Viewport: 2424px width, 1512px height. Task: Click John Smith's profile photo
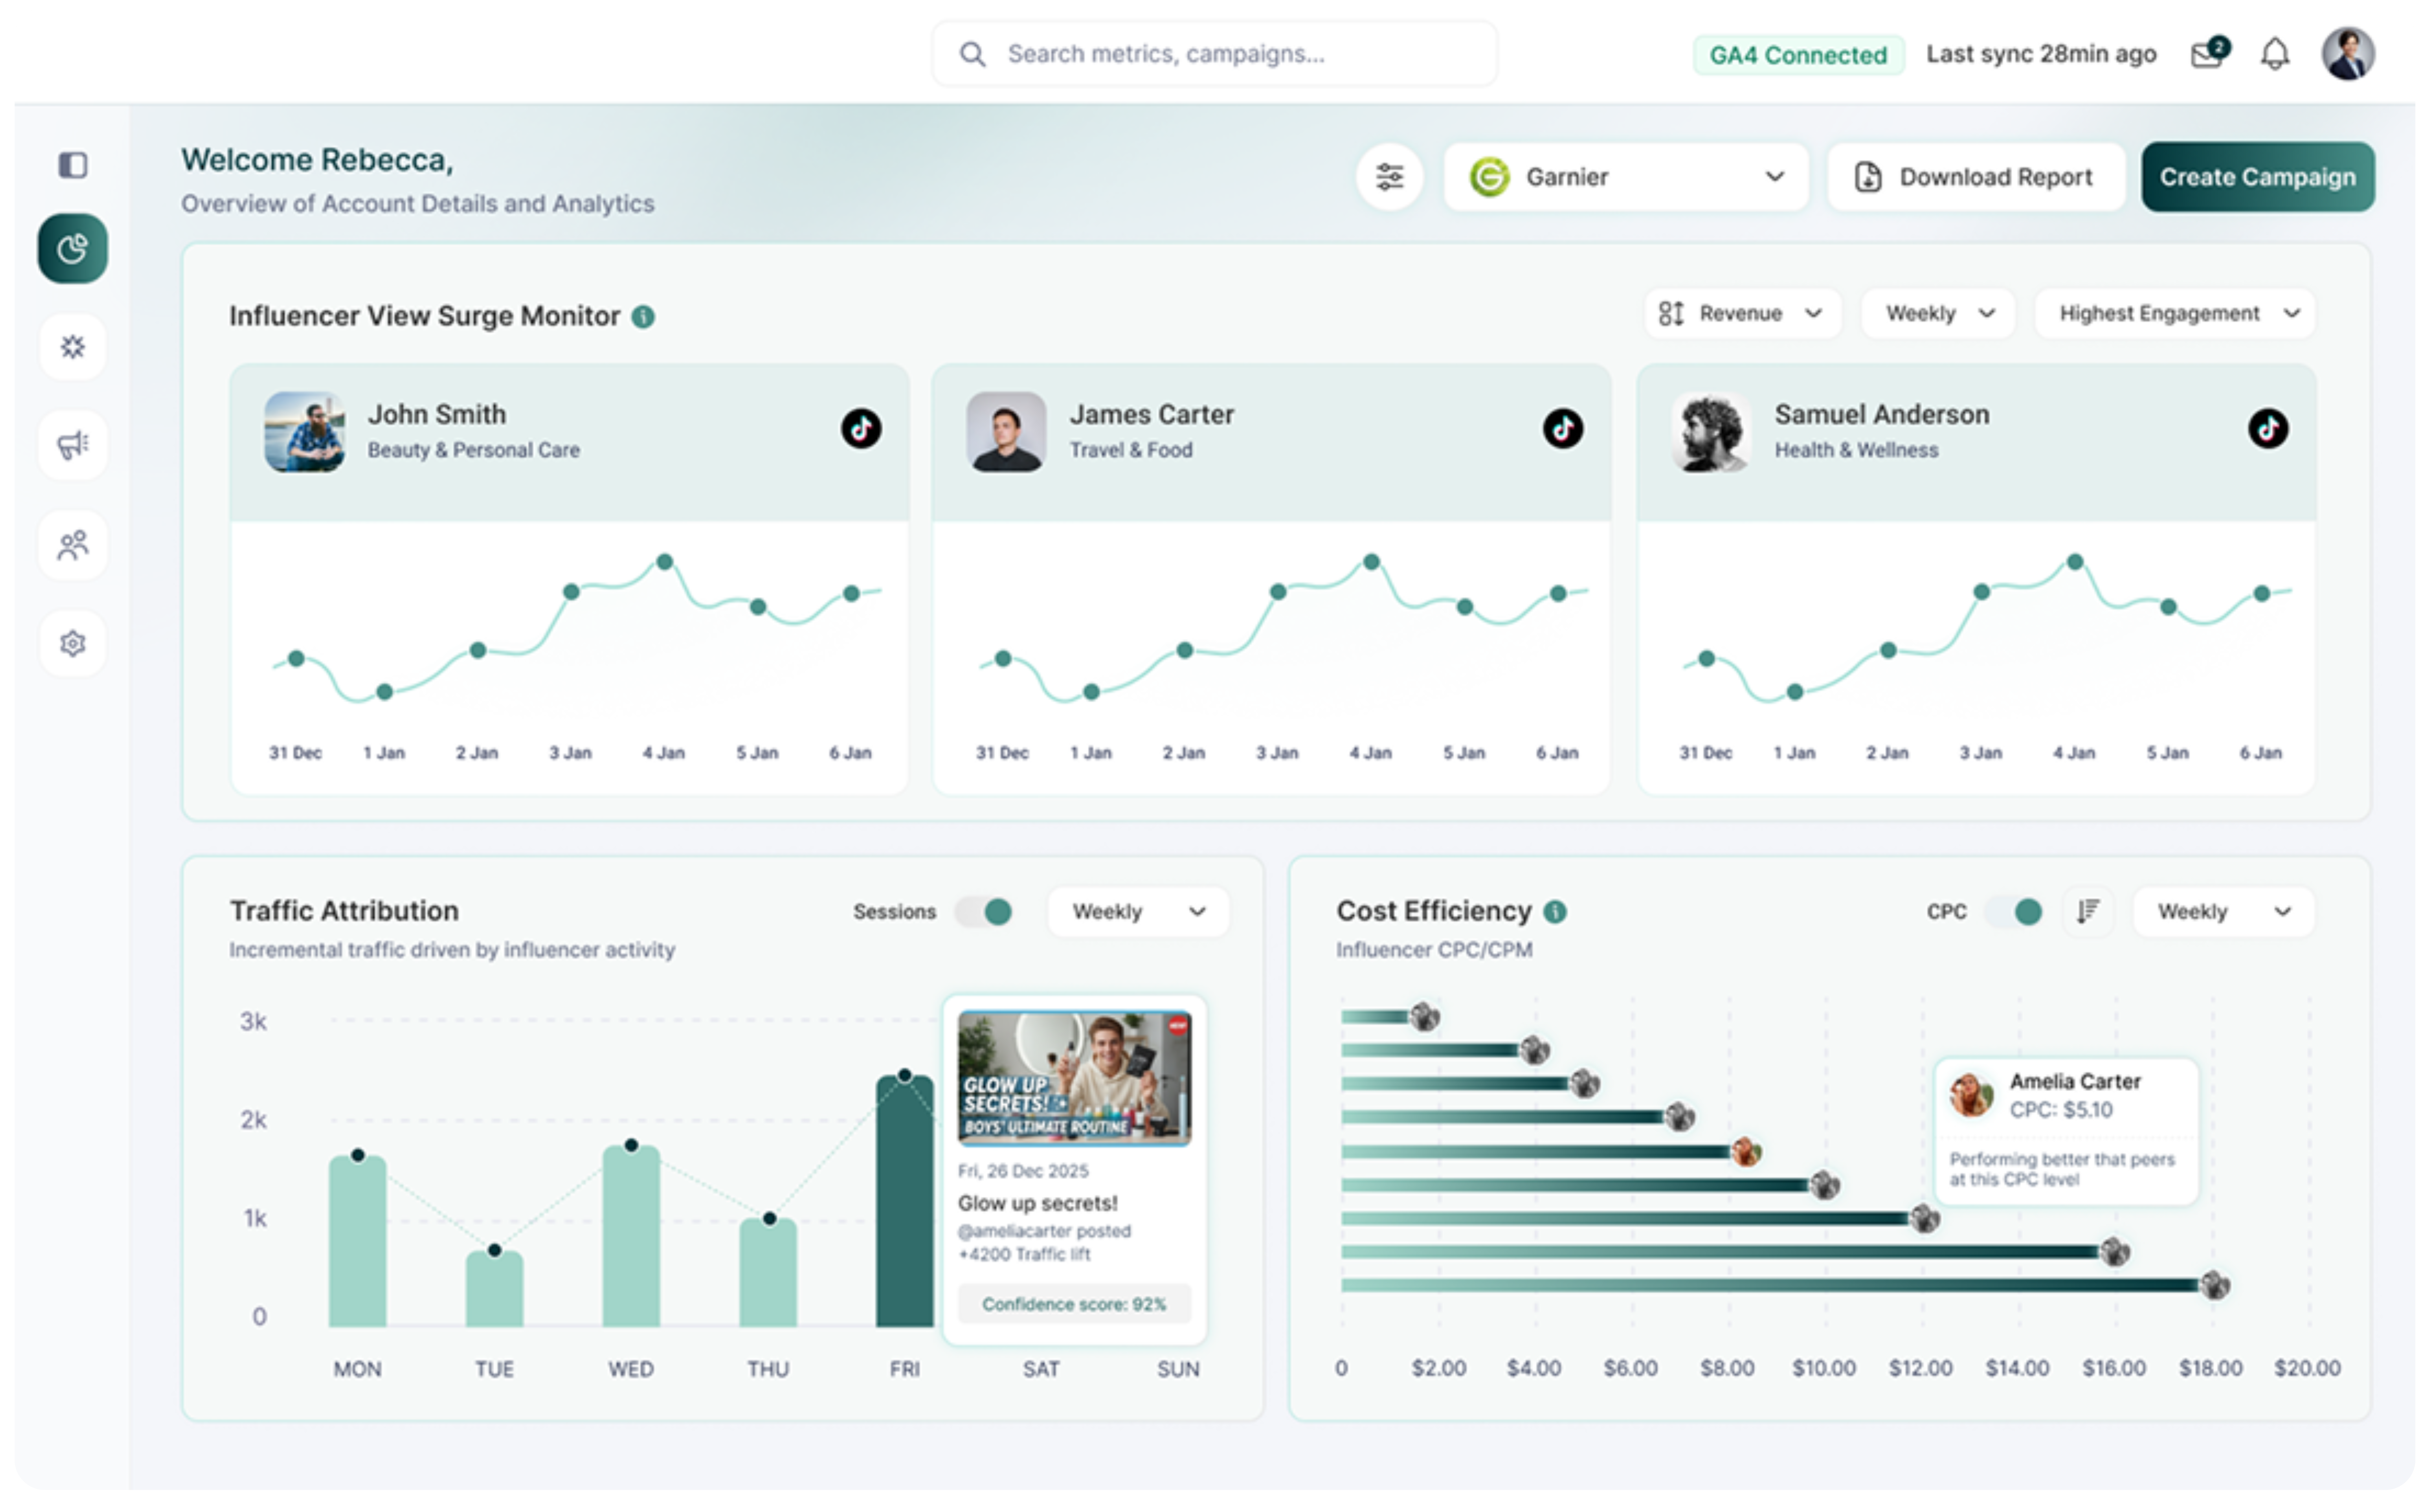[x=305, y=432]
